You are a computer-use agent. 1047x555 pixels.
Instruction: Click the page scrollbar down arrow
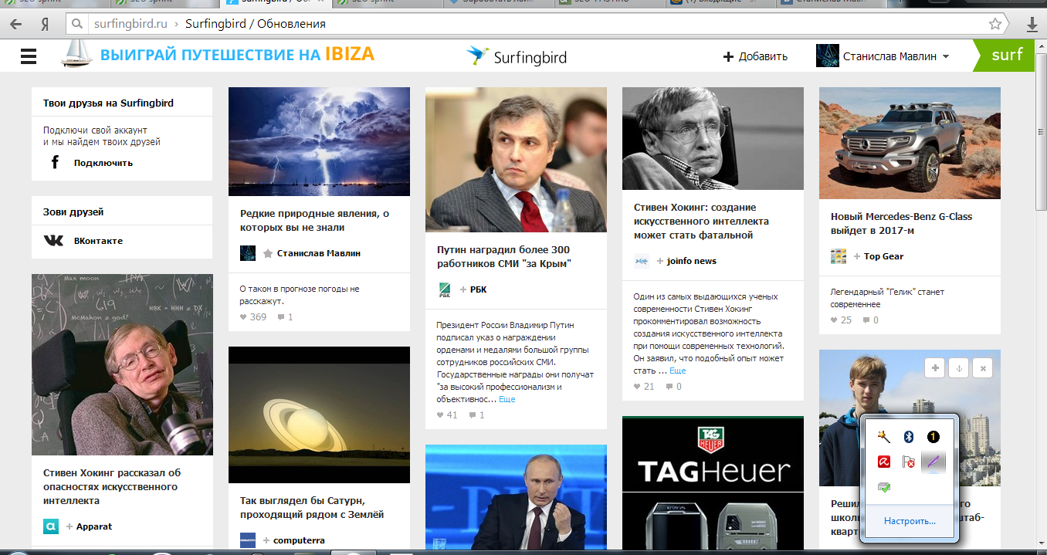[1040, 542]
